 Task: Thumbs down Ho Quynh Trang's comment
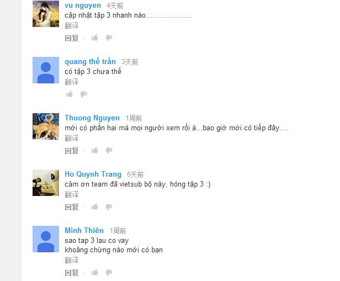[x=109, y=207]
